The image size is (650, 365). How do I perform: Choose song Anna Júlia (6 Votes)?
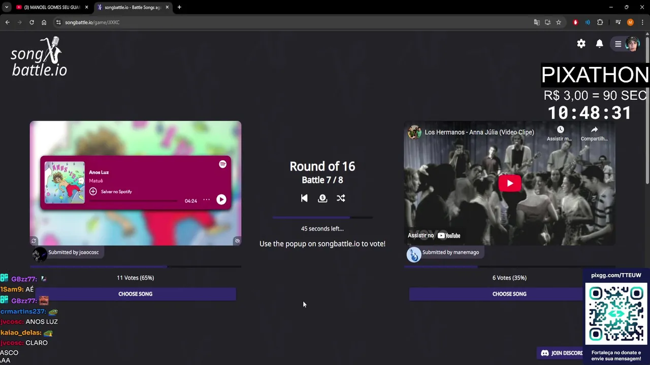tap(509, 294)
